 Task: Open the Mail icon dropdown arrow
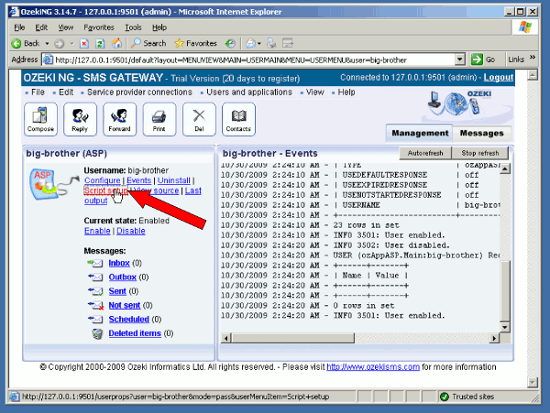click(259, 44)
